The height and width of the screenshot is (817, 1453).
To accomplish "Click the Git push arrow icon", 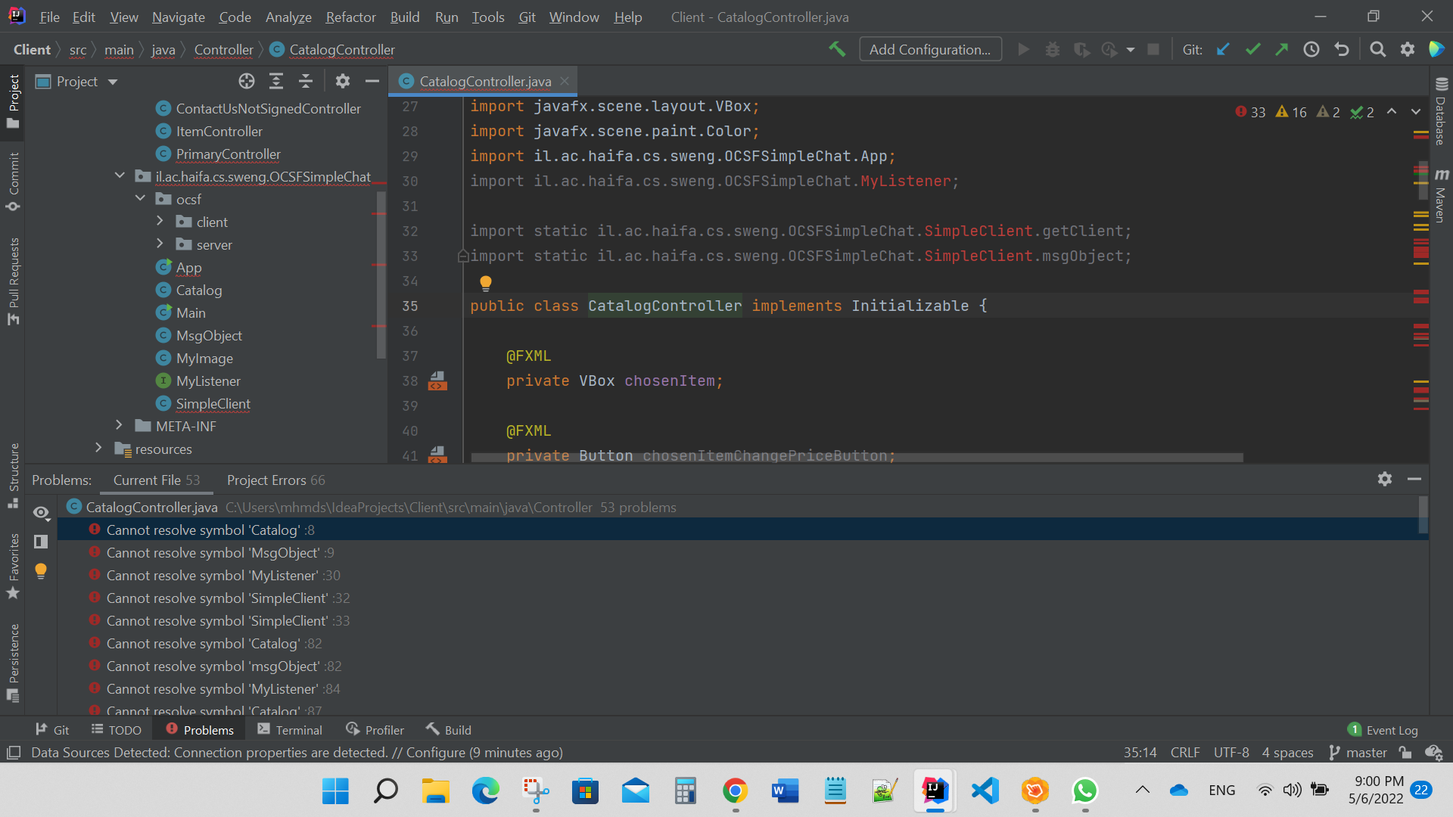I will tap(1281, 49).
